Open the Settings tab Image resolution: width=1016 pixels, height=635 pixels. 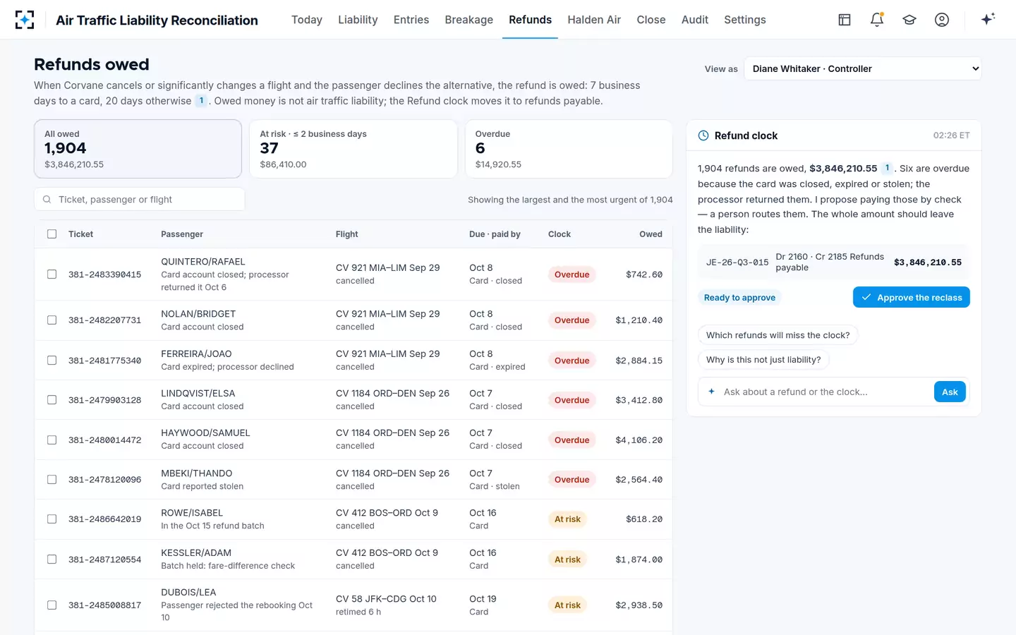[x=745, y=20]
